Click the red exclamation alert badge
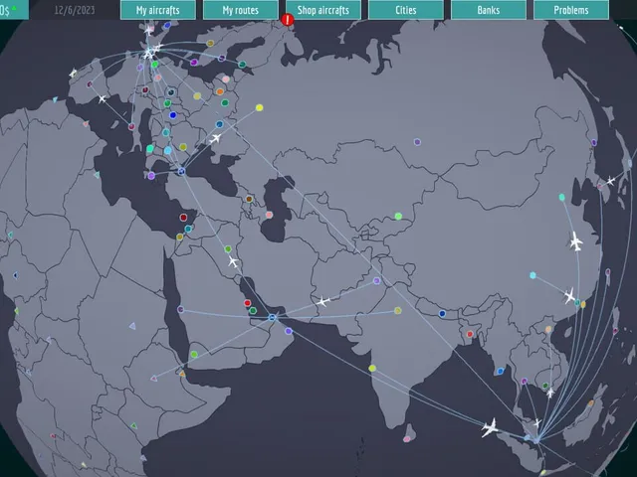Image resolution: width=637 pixels, height=477 pixels. pos(288,20)
